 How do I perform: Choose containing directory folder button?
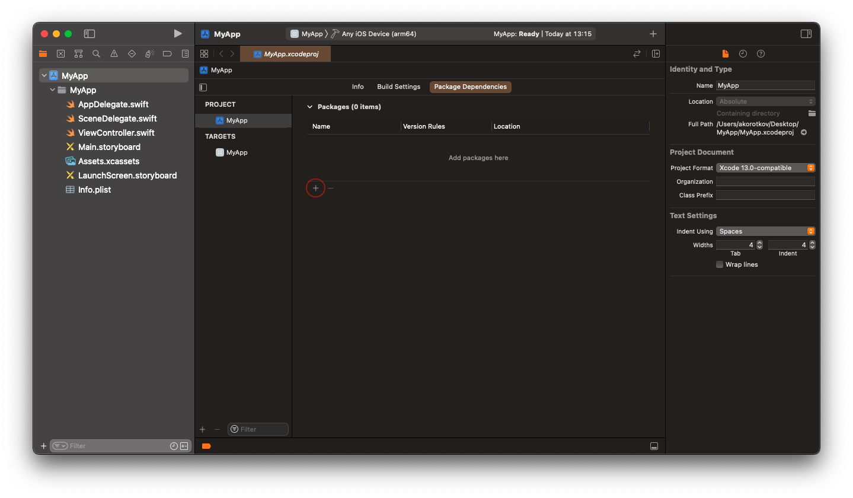click(812, 113)
